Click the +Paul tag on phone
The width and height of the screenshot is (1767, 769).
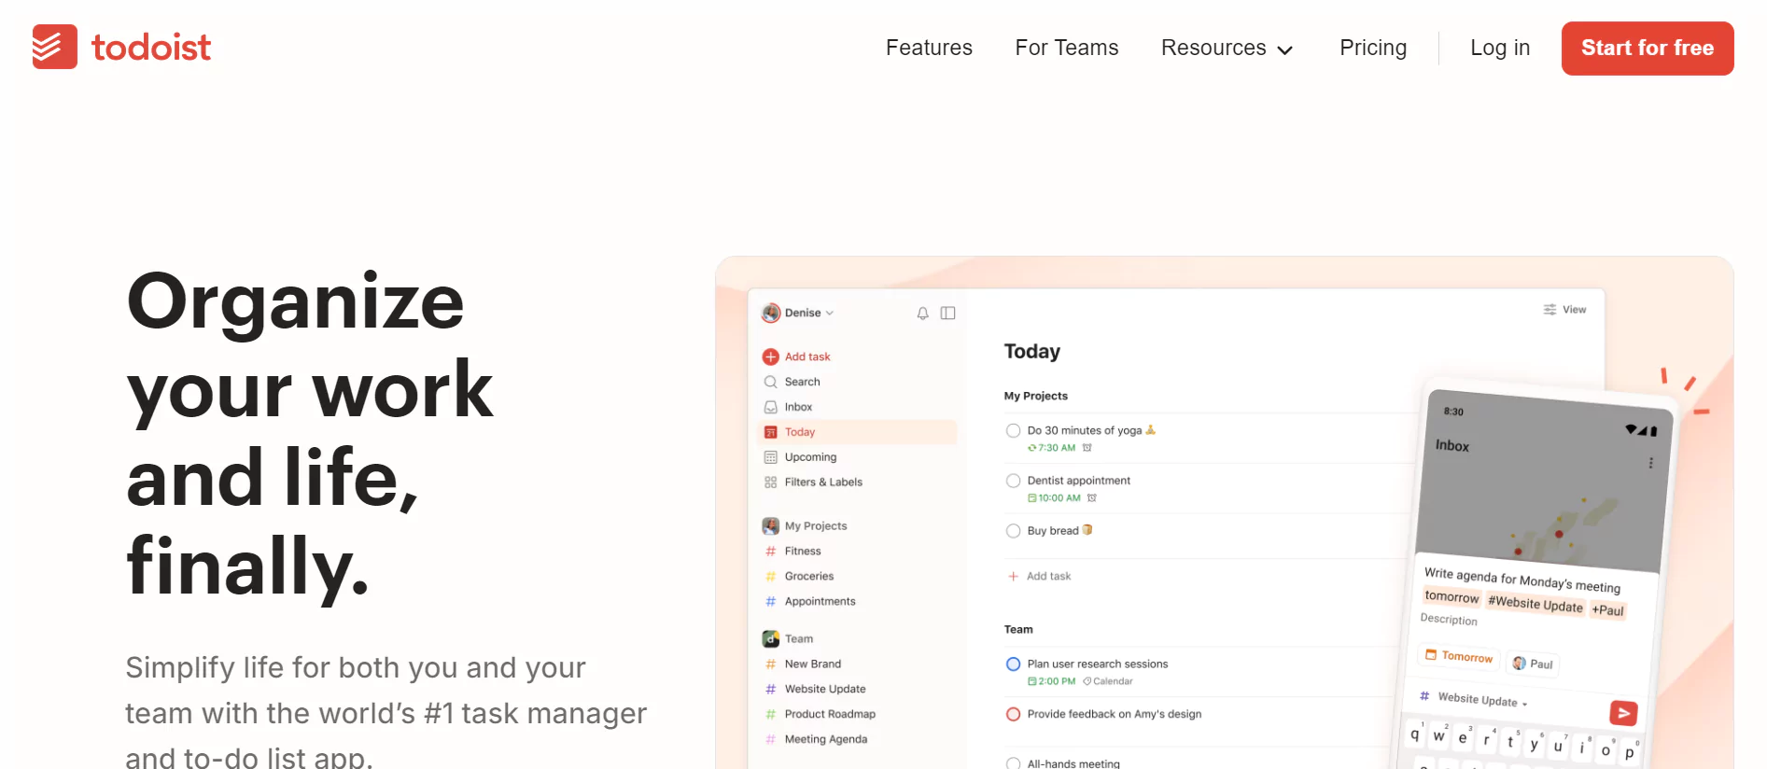coord(1607,610)
